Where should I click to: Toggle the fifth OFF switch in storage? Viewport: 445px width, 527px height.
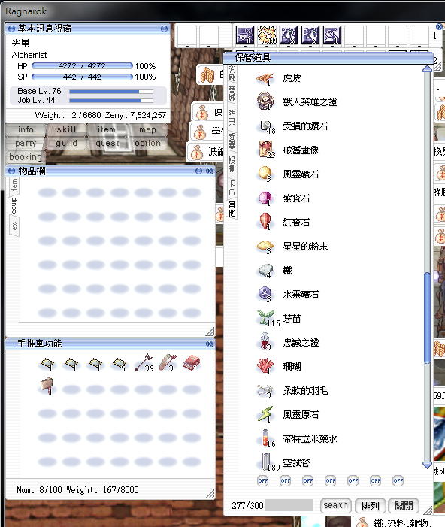coord(353,480)
